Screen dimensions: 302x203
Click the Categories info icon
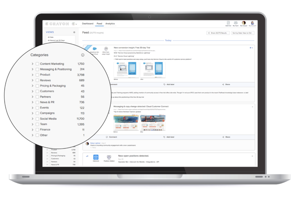click(x=83, y=55)
